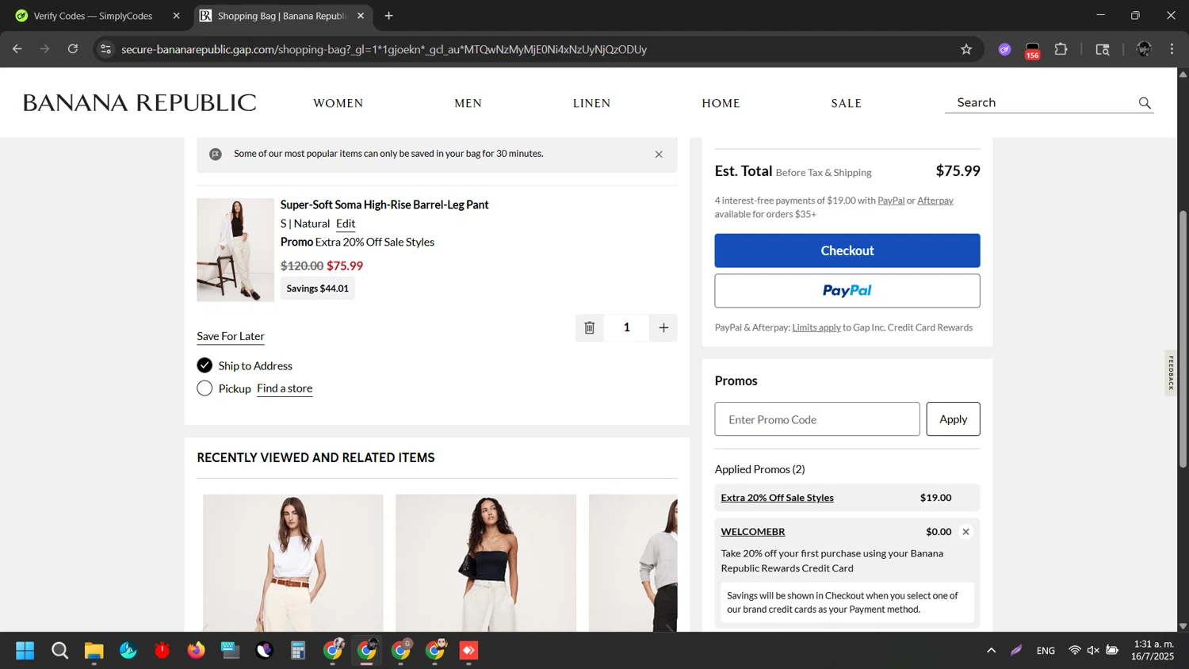Open the SALE menu

pyautogui.click(x=847, y=103)
